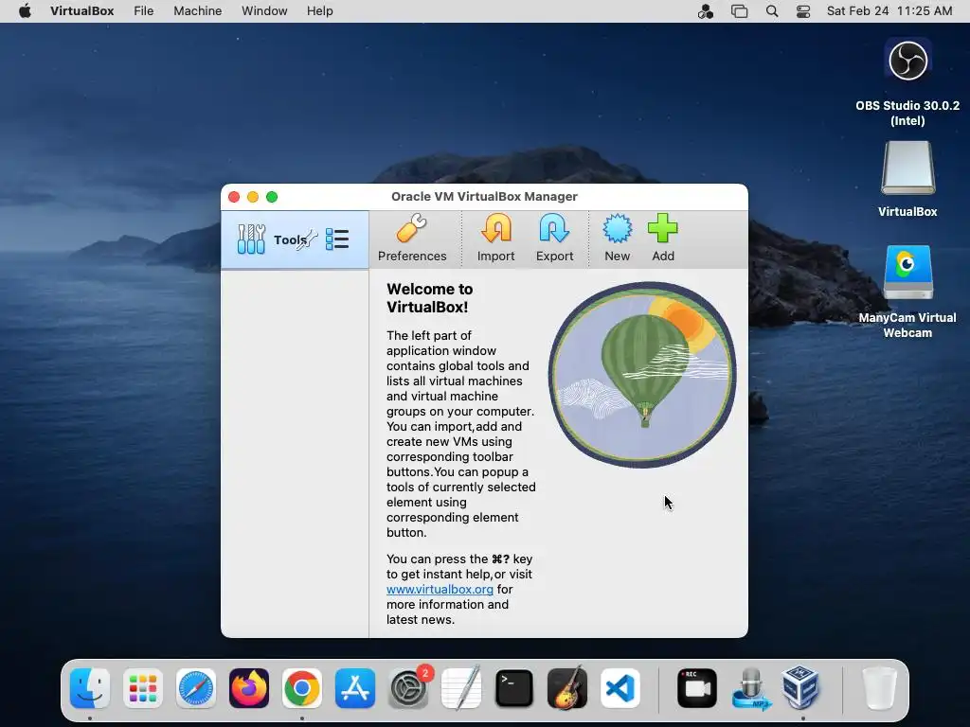Click the Welcome to VirtualBox! heading
The width and height of the screenshot is (970, 727).
point(430,298)
